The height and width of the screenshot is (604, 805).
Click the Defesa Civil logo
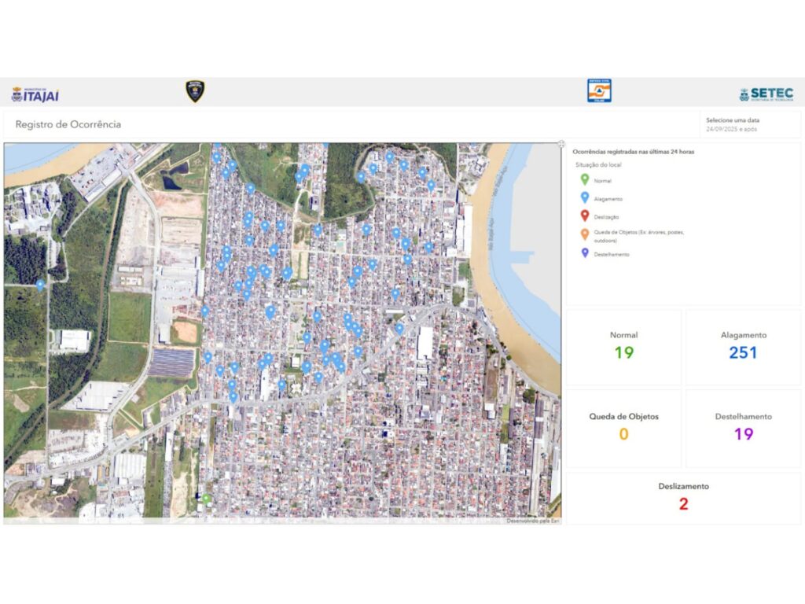(x=599, y=90)
